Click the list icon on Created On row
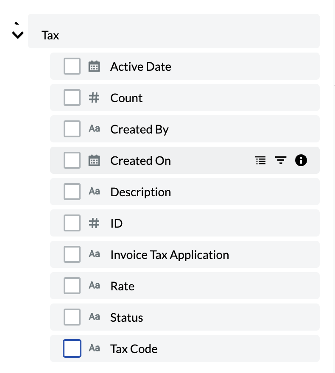Screen dimensions: 335x373 pyautogui.click(x=261, y=160)
